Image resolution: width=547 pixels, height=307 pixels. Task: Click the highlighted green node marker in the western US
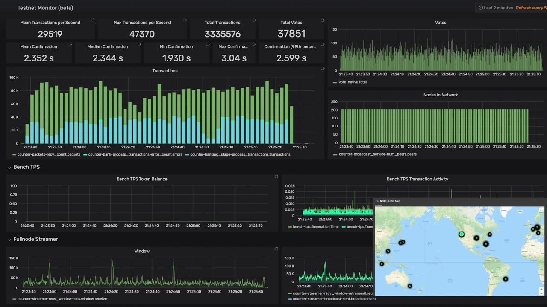[462, 234]
